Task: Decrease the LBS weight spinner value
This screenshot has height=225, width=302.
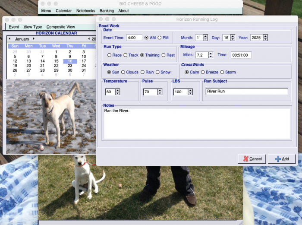Action: pos(191,94)
